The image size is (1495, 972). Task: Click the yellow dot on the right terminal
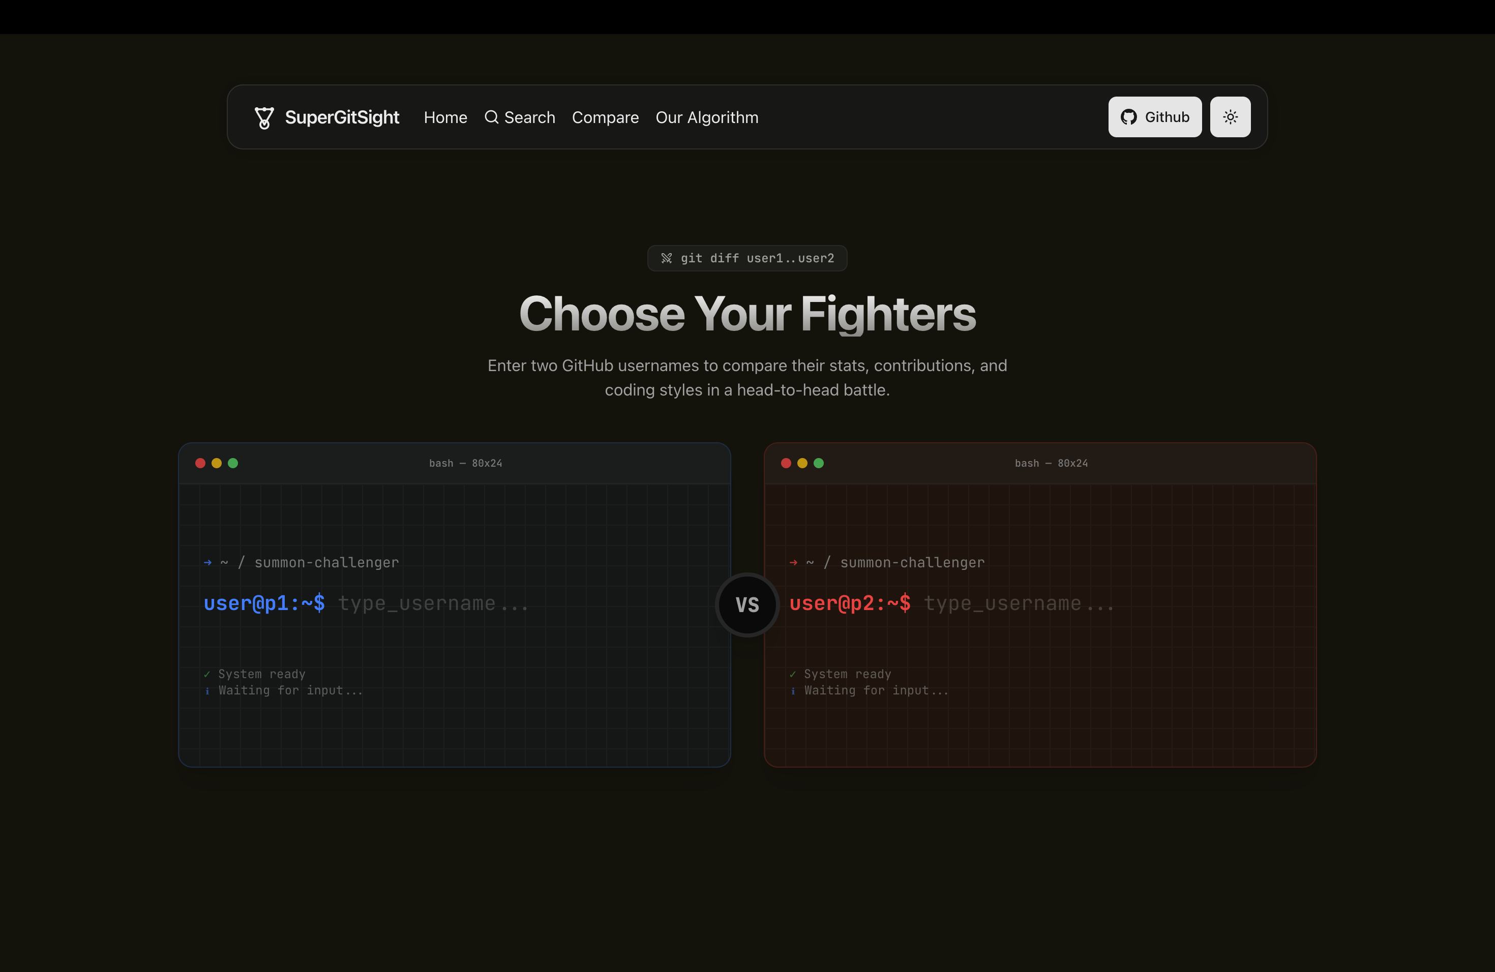802,463
